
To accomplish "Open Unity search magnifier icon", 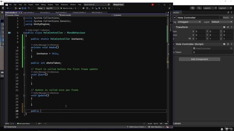I will [199, 8].
